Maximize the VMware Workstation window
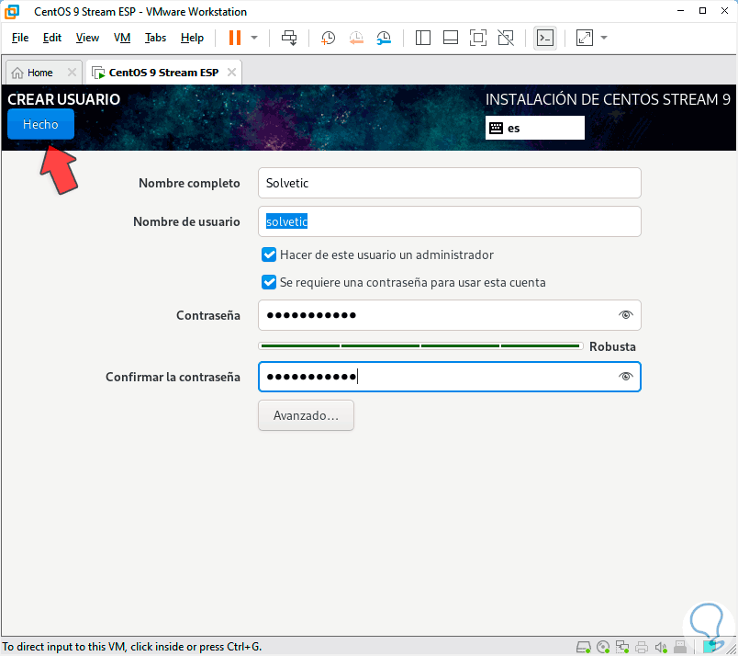 [x=703, y=11]
